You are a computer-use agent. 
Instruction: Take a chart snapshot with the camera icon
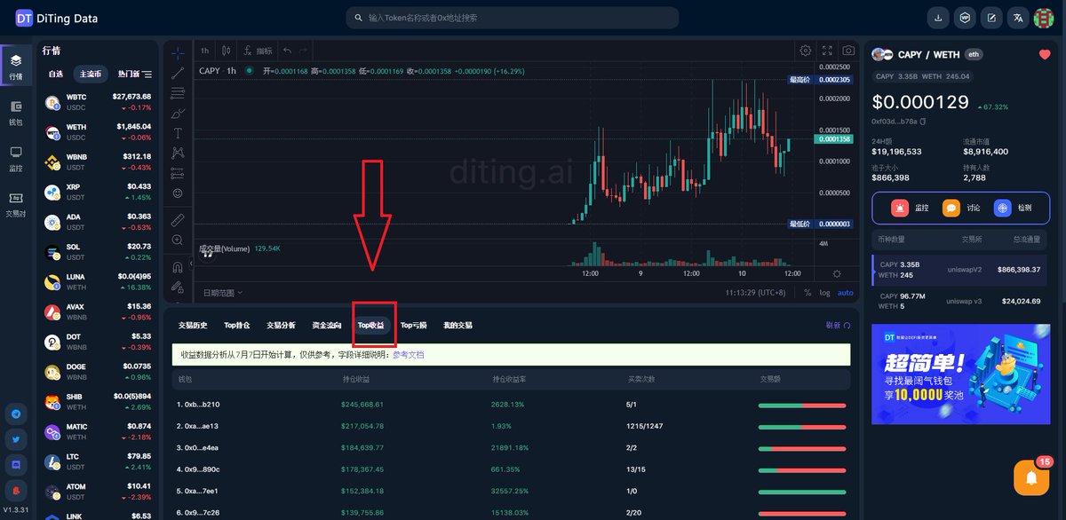[848, 51]
